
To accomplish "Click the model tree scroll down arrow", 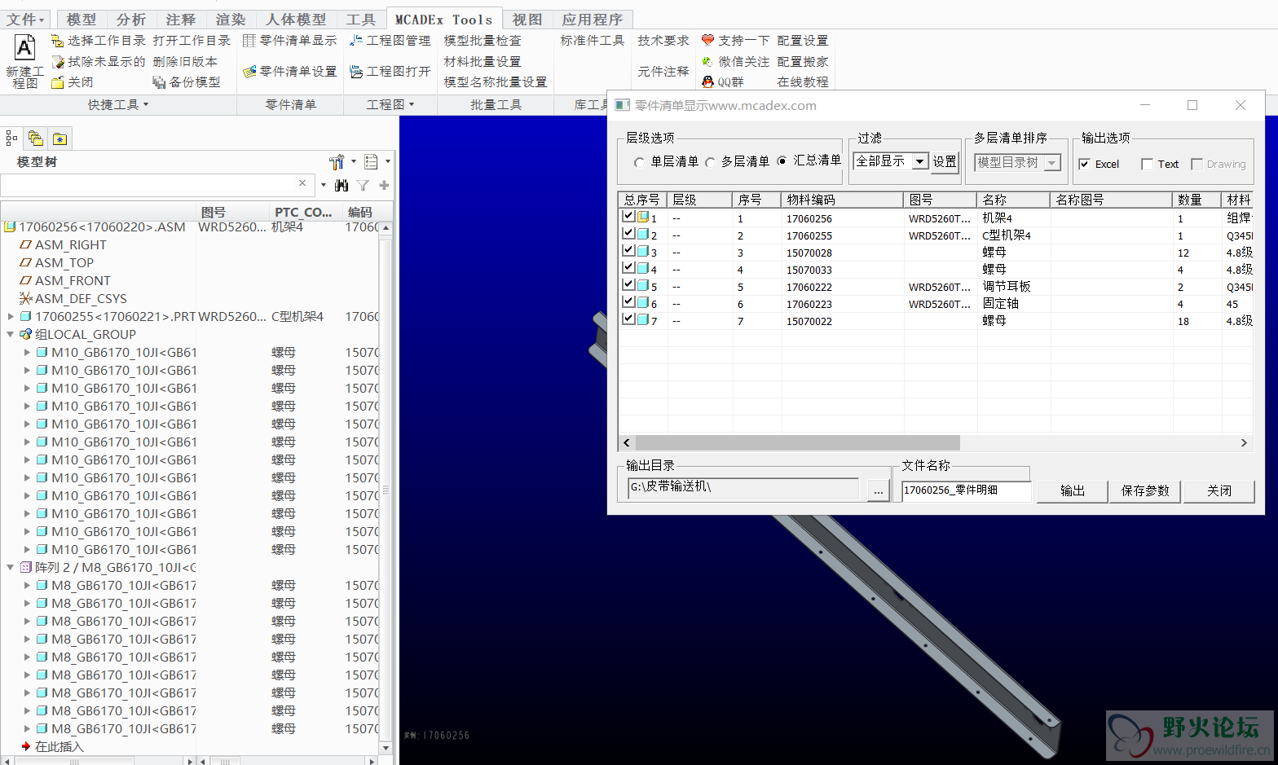I will pyautogui.click(x=386, y=747).
